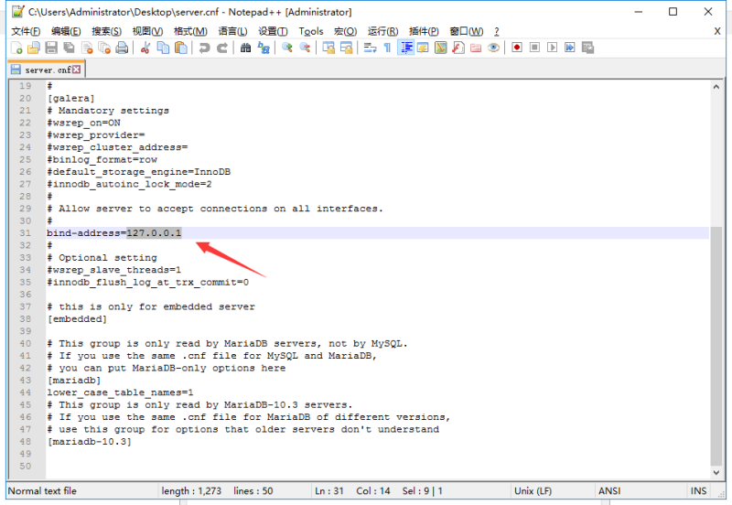
Task: Select the server.cnf document tab
Action: tap(46, 70)
